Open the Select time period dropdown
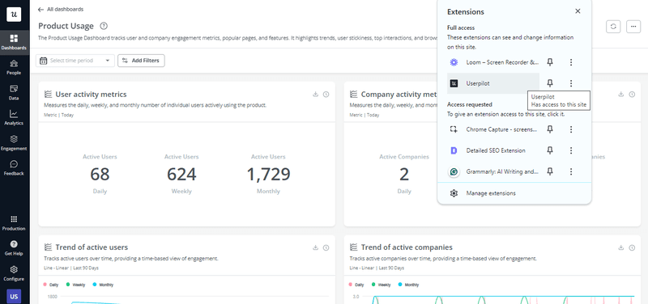 (75, 61)
